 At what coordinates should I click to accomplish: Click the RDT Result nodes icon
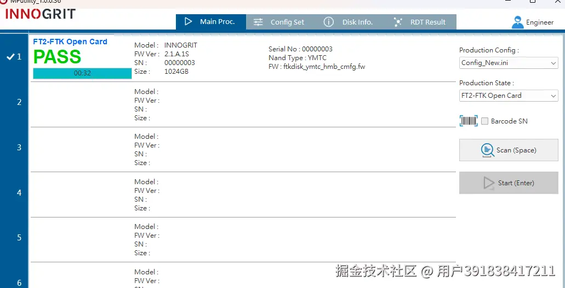click(398, 22)
